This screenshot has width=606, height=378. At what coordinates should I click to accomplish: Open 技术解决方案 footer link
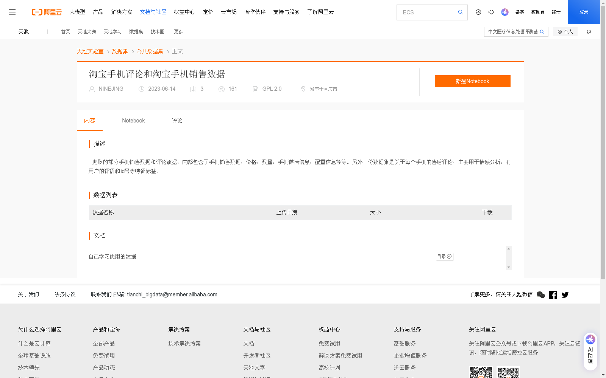point(184,344)
